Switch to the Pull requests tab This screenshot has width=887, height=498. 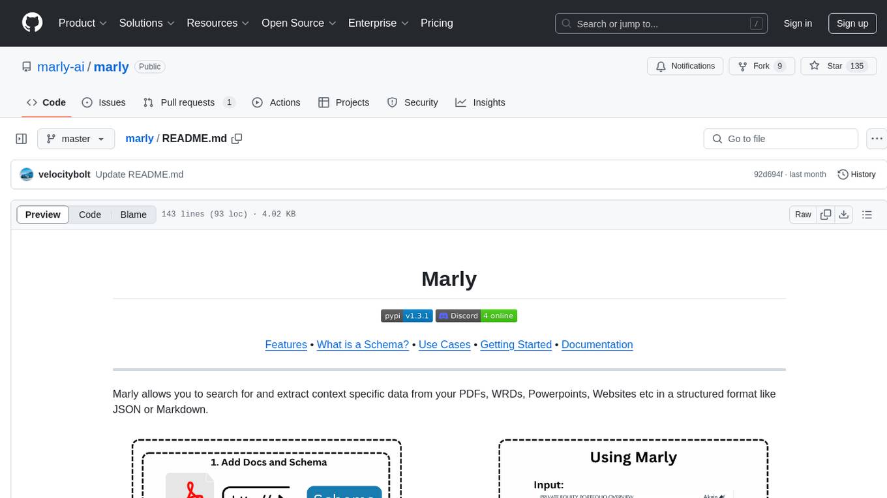tap(189, 102)
